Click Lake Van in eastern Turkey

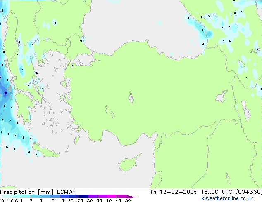coord(222,97)
